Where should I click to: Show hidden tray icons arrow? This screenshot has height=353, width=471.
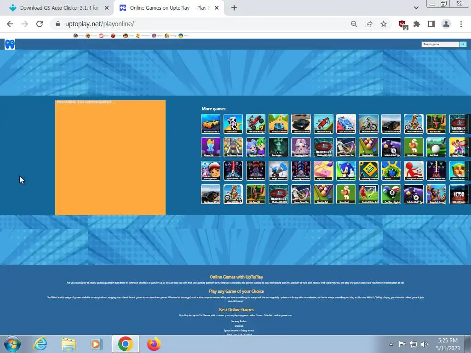391,344
